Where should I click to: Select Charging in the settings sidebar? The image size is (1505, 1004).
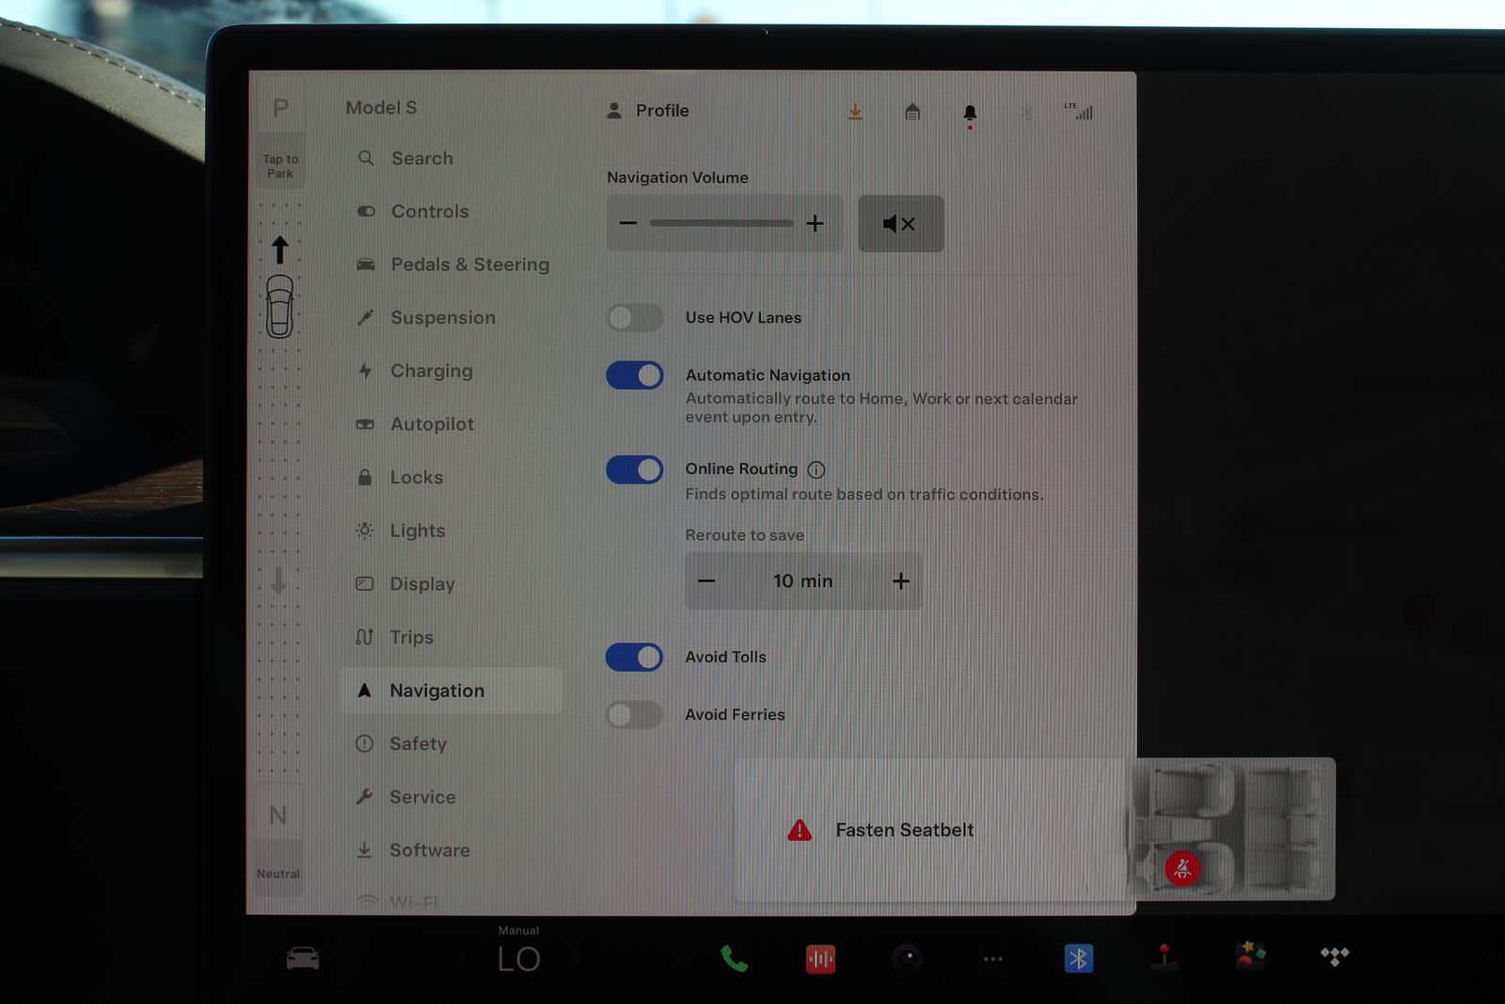pyautogui.click(x=431, y=371)
